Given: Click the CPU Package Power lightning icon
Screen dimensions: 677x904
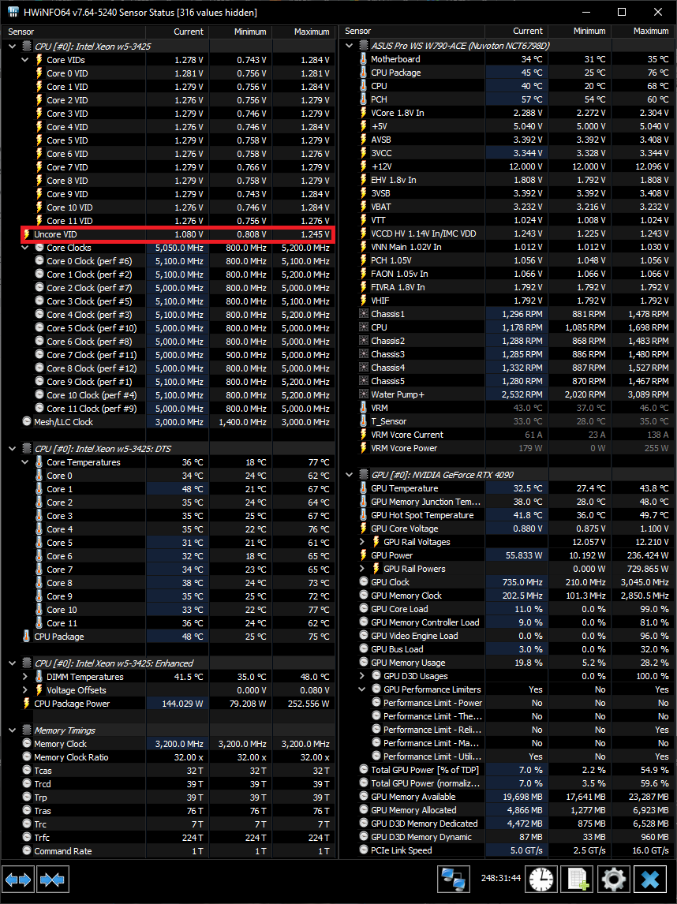Looking at the screenshot, I should pyautogui.click(x=27, y=704).
